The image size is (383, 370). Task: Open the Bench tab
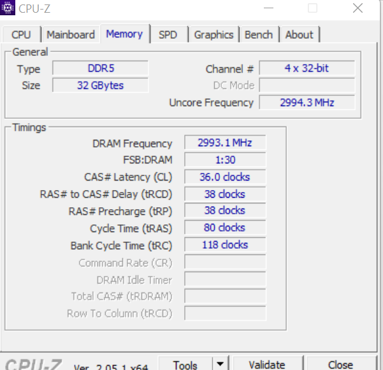[259, 34]
